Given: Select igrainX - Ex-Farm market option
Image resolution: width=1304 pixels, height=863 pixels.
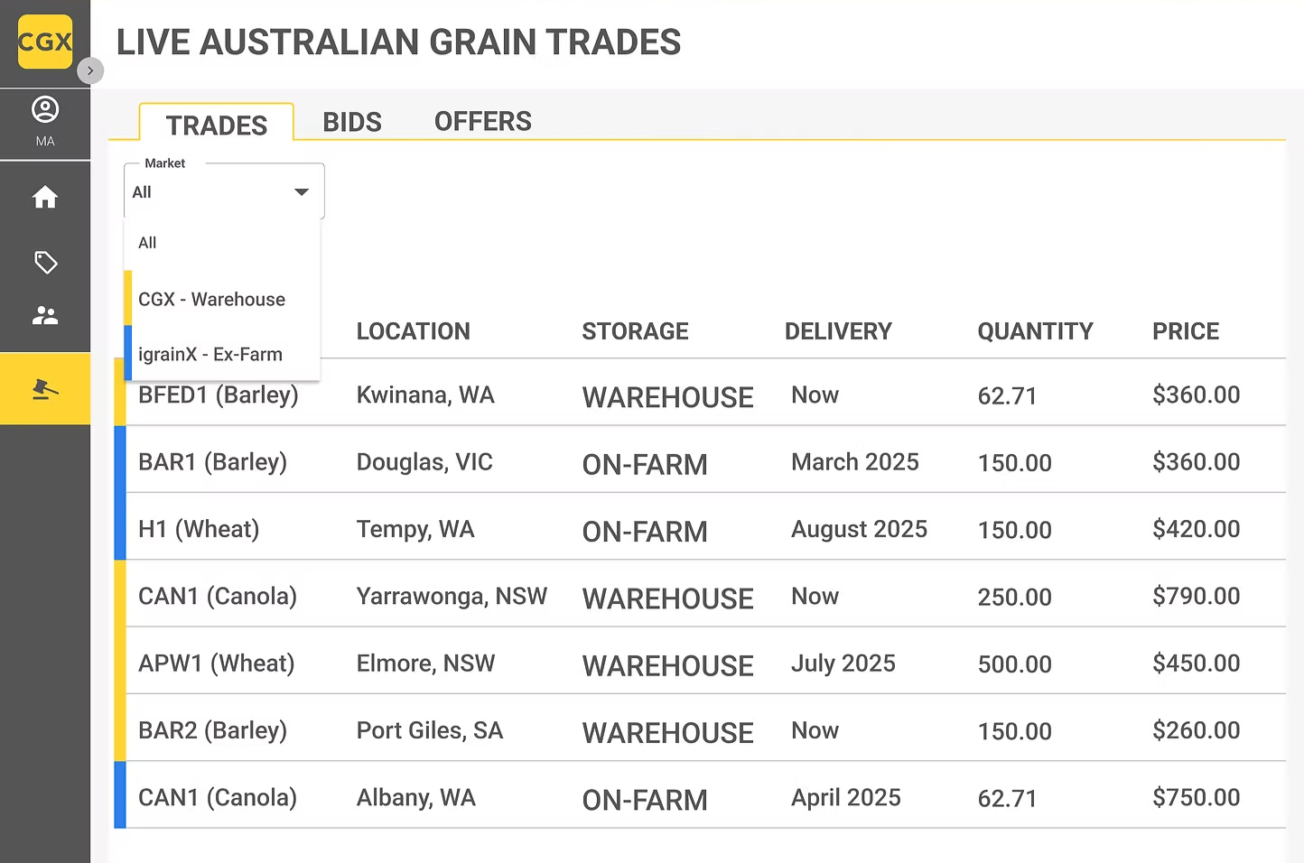Looking at the screenshot, I should 210,354.
